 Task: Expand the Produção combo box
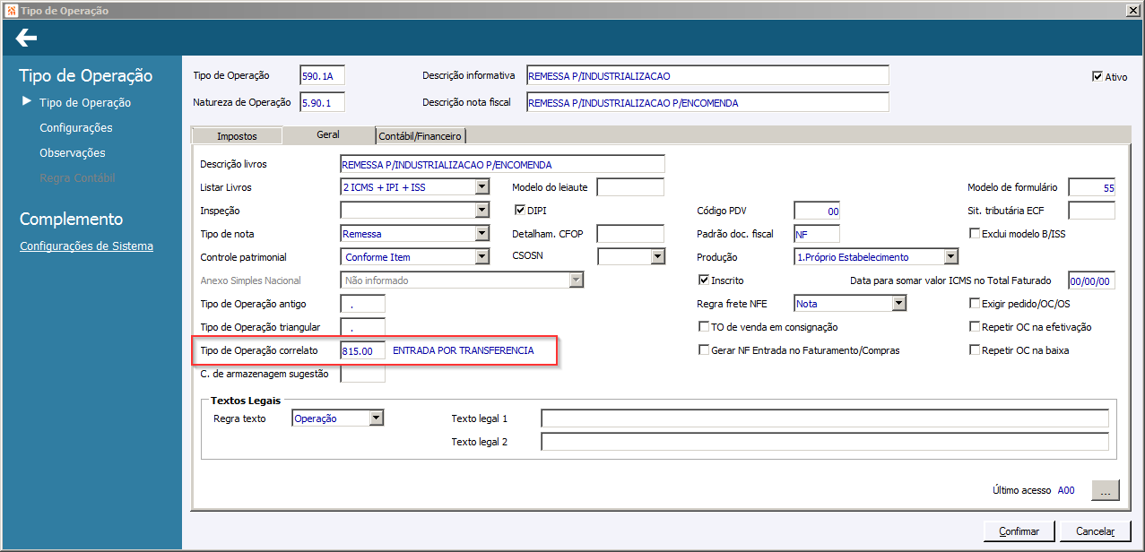coord(951,257)
